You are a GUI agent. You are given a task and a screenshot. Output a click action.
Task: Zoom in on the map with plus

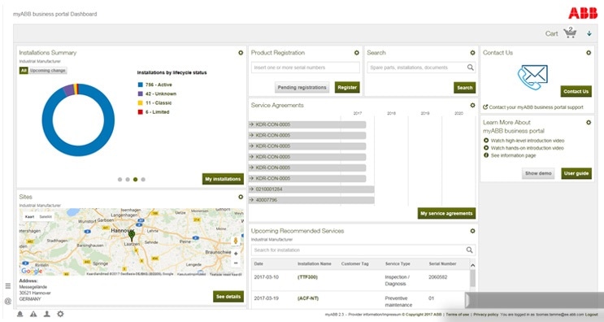236,254
